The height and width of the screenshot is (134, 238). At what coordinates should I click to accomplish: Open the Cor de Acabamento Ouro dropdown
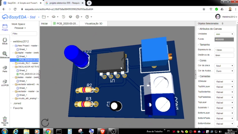pos(224,71)
